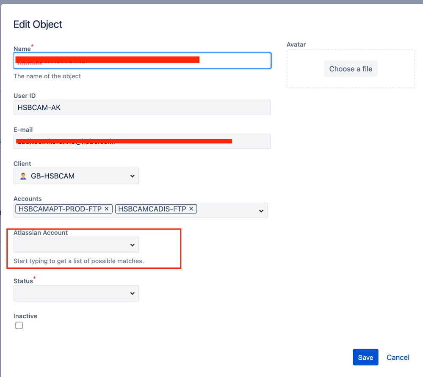Open the Status dropdown
This screenshot has width=423, height=377.
76,293
